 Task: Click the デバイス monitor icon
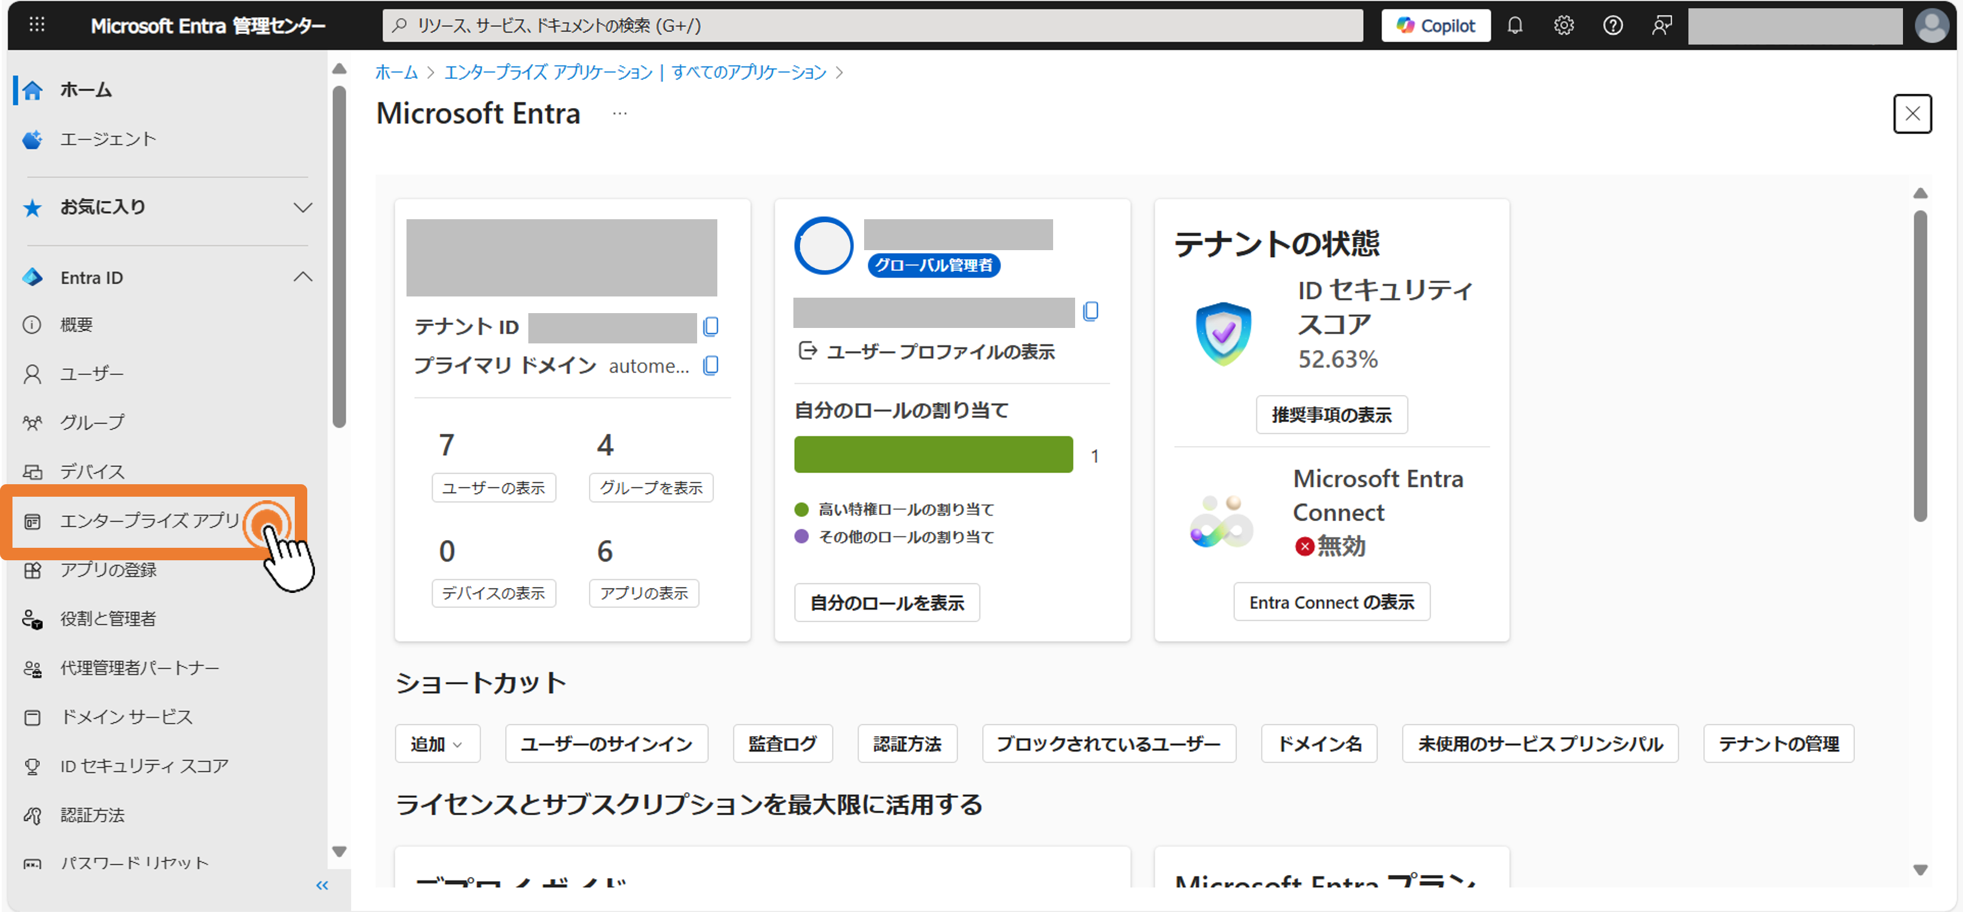pyautogui.click(x=32, y=472)
